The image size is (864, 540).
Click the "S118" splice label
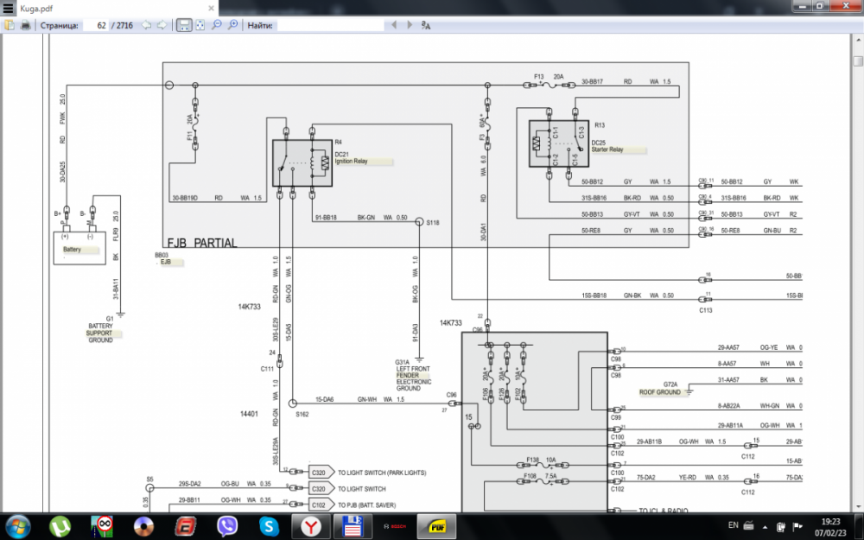433,223
